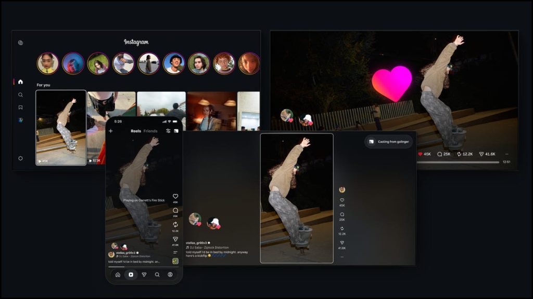This screenshot has width=533, height=299.
Task: Select the warm-lit restaurant reel in For you
Action: point(212,111)
